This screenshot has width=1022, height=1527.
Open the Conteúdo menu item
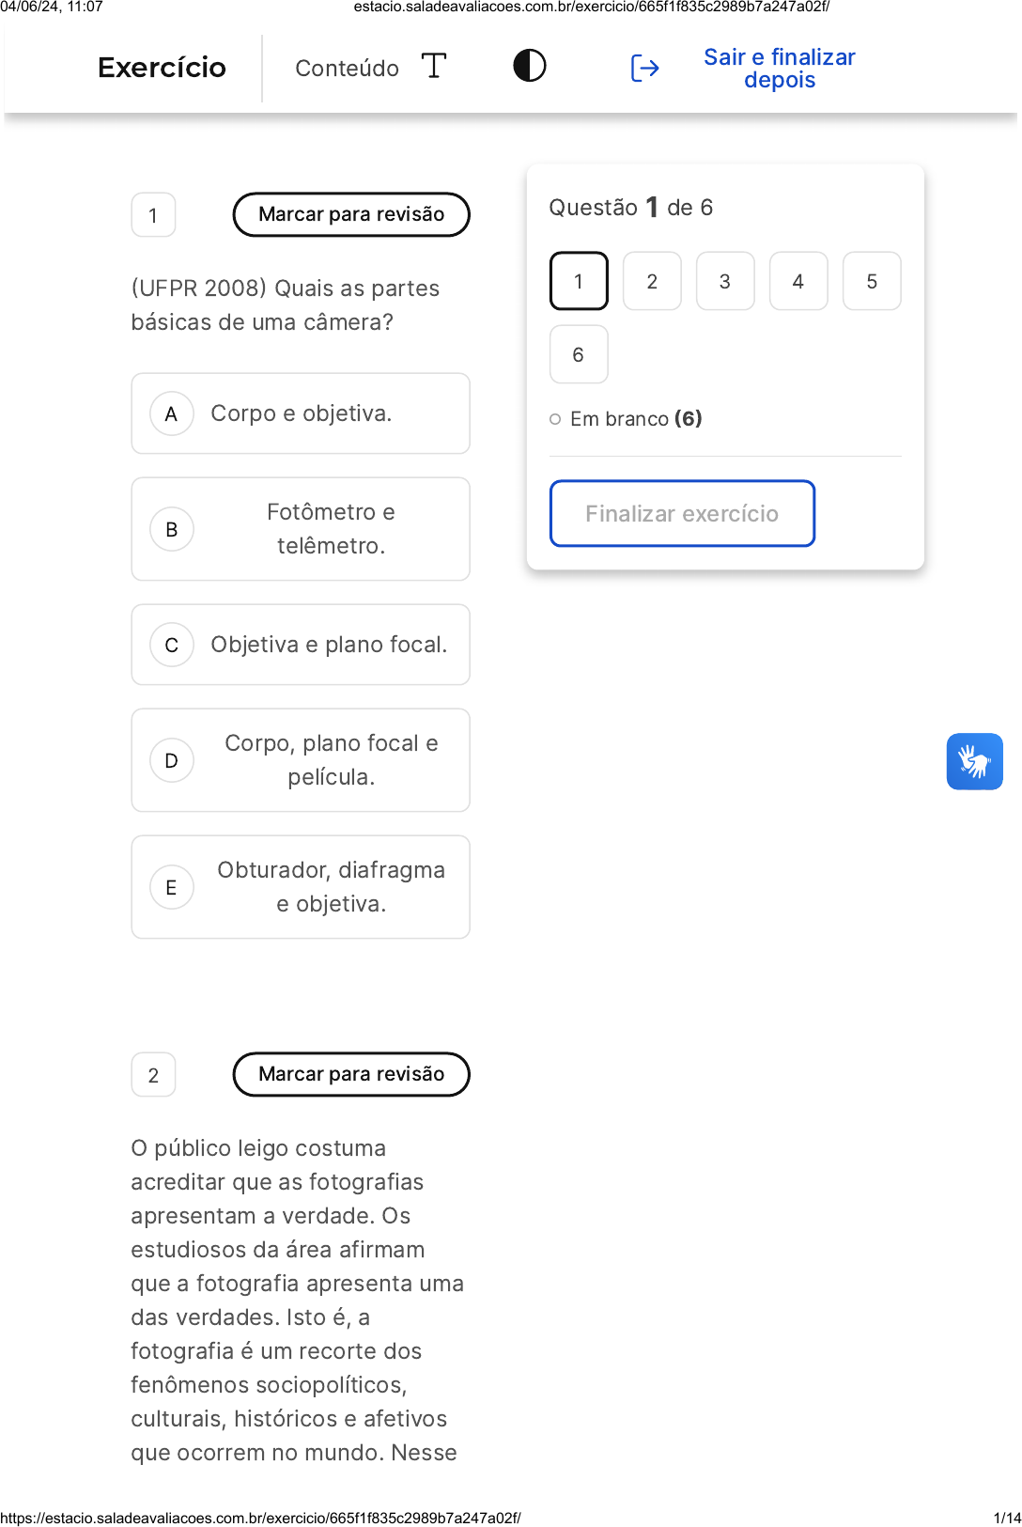347,69
